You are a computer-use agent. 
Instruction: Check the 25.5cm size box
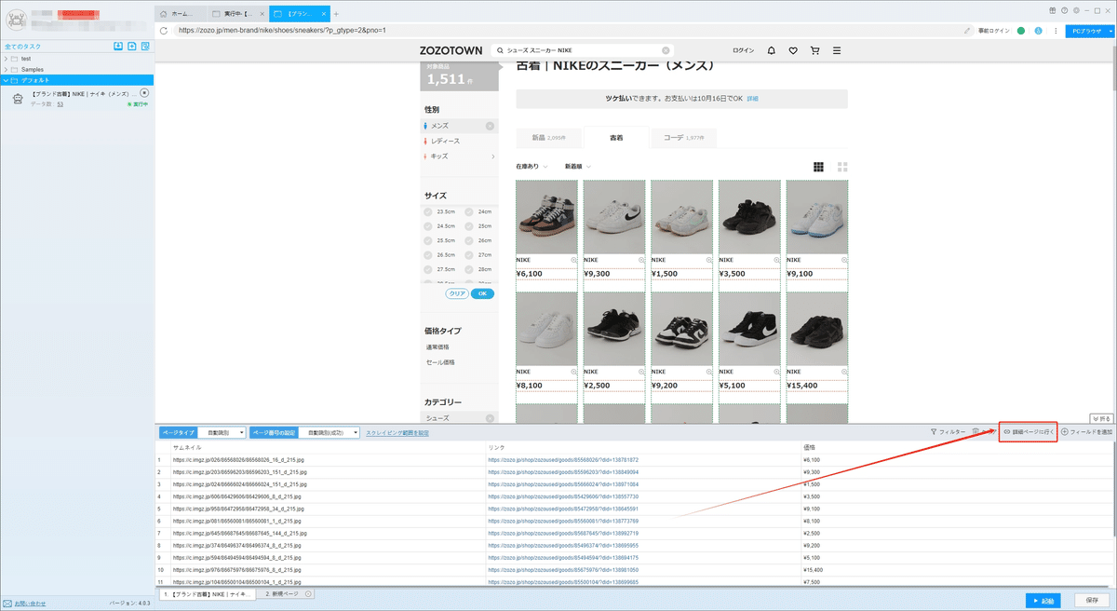click(428, 240)
